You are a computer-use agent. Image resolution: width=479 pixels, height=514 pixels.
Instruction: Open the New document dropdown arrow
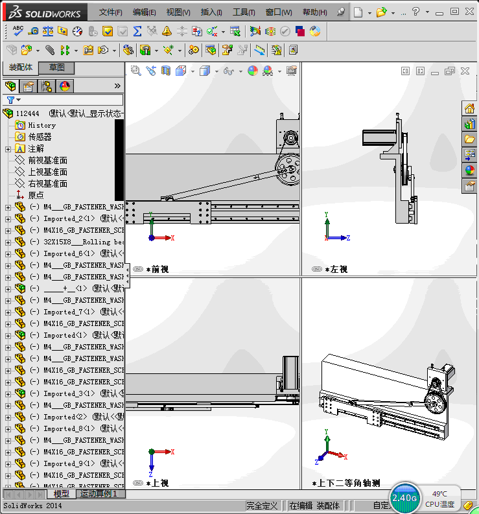pyautogui.click(x=370, y=13)
